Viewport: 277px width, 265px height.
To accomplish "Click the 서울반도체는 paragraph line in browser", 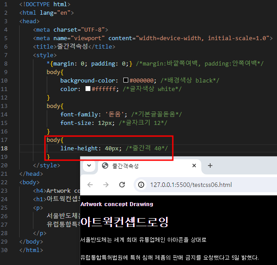I will coord(143,240).
